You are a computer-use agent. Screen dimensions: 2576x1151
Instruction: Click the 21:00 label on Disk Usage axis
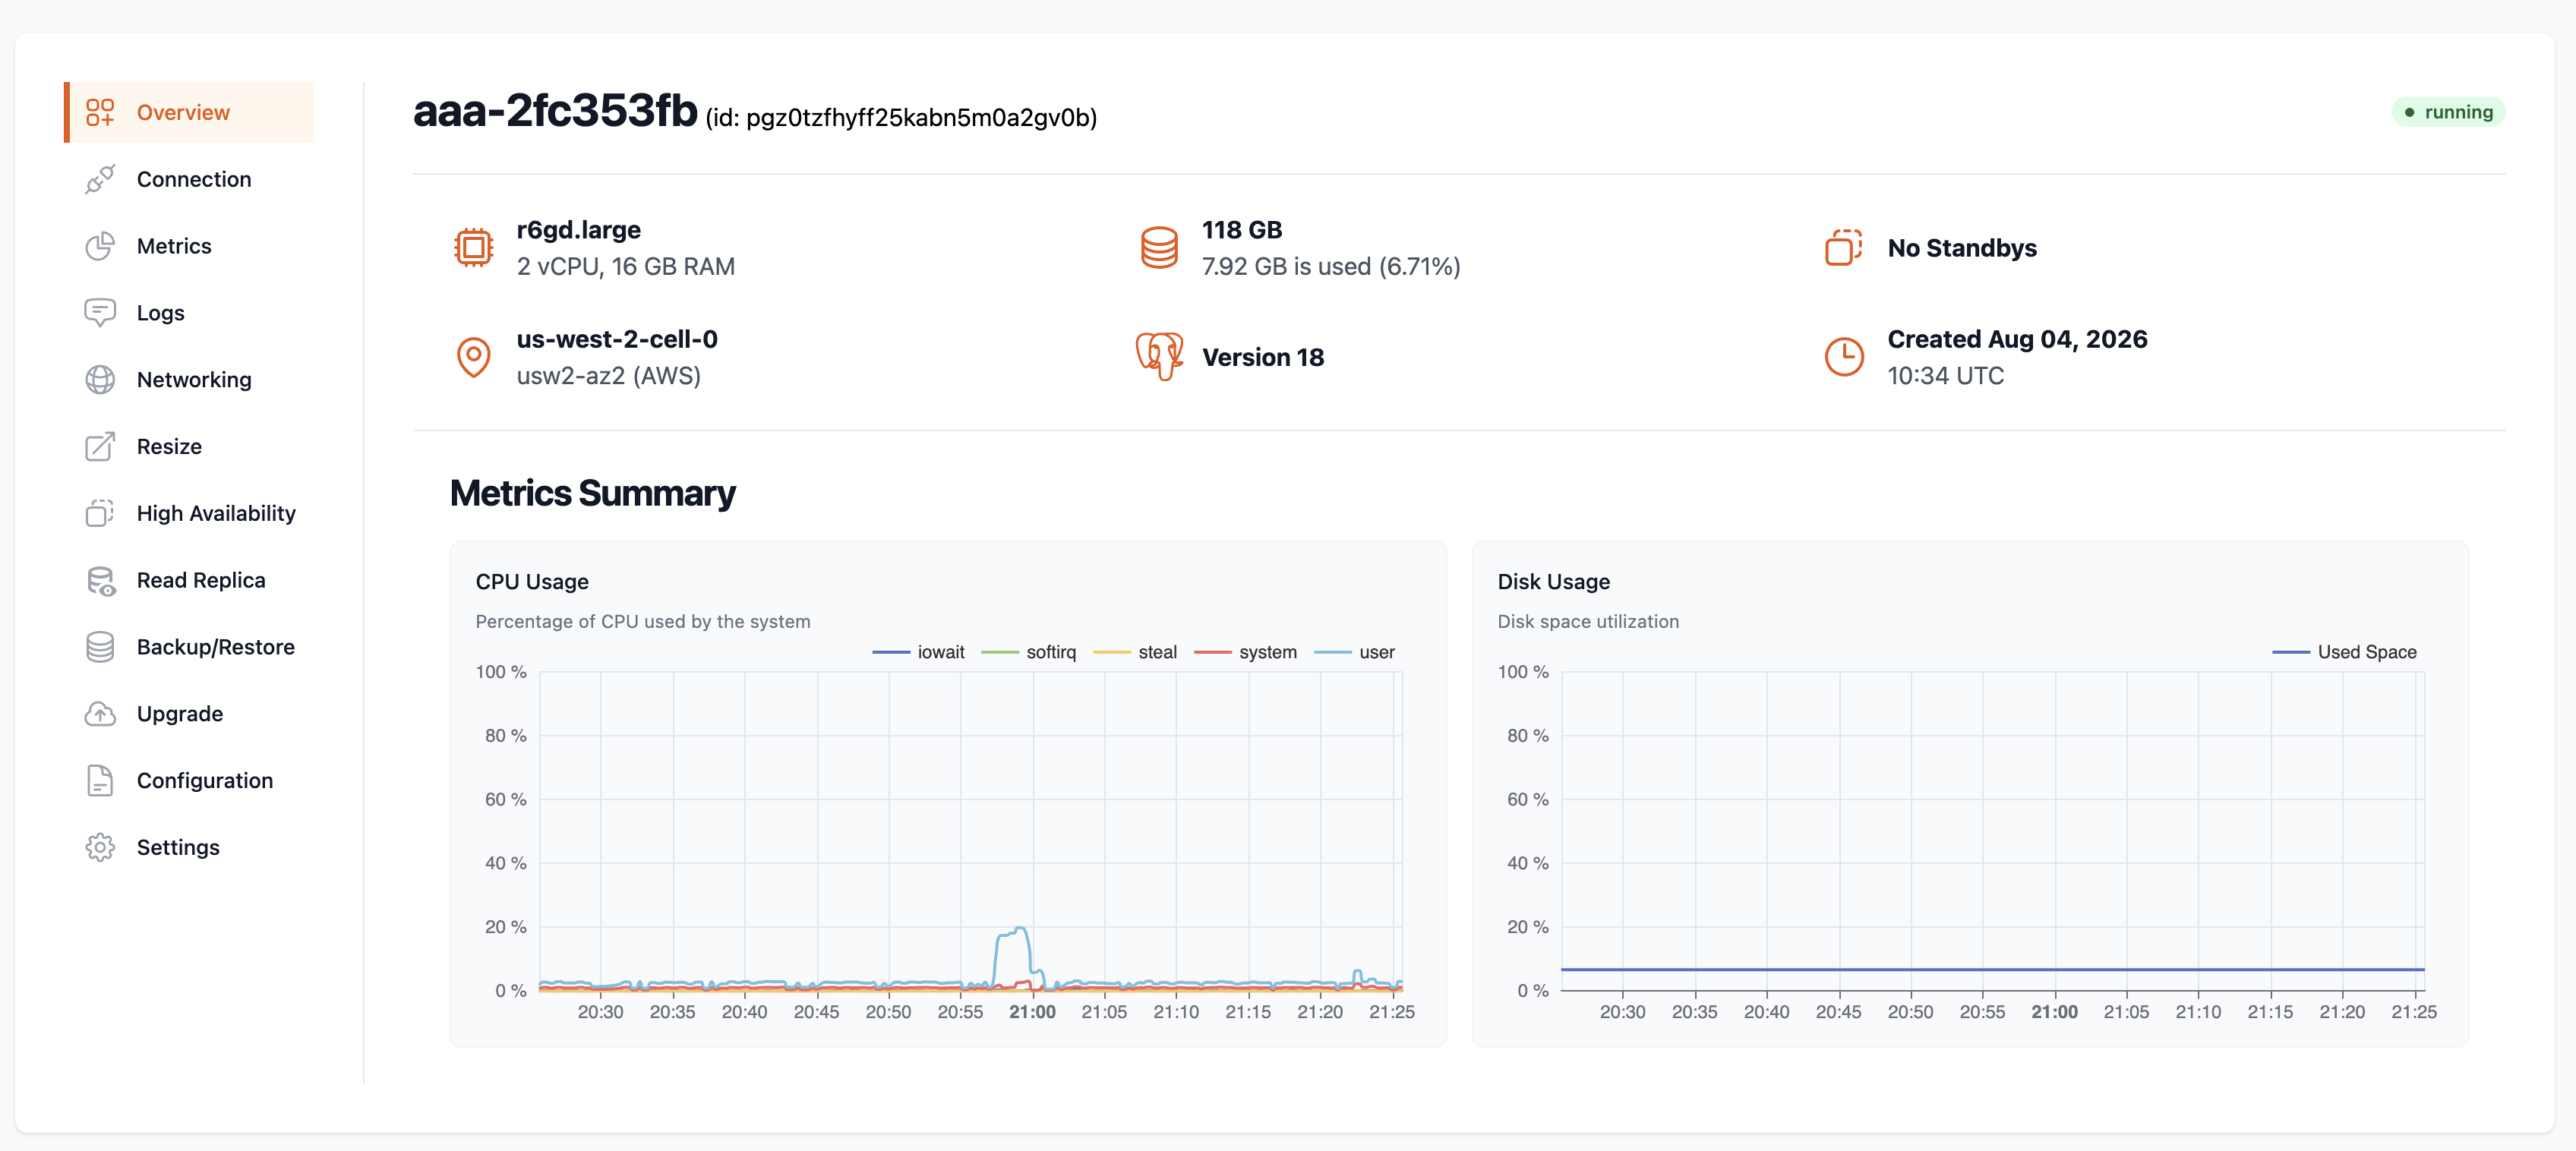point(2054,1012)
